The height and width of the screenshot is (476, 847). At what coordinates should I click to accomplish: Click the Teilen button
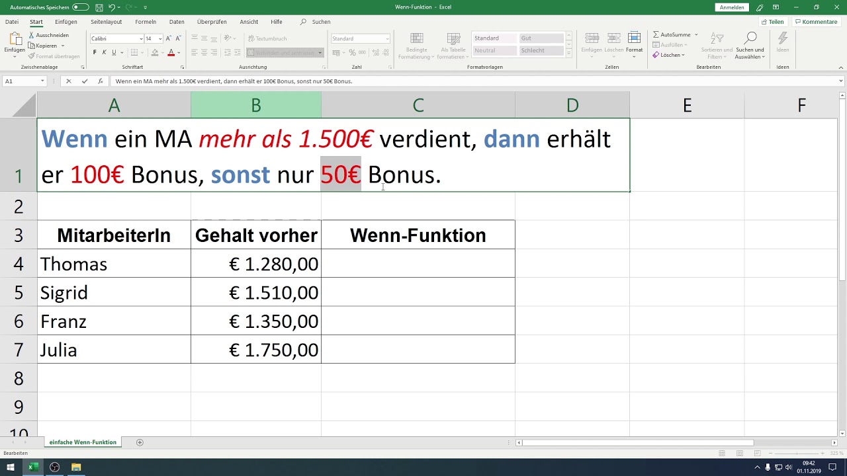pyautogui.click(x=773, y=22)
